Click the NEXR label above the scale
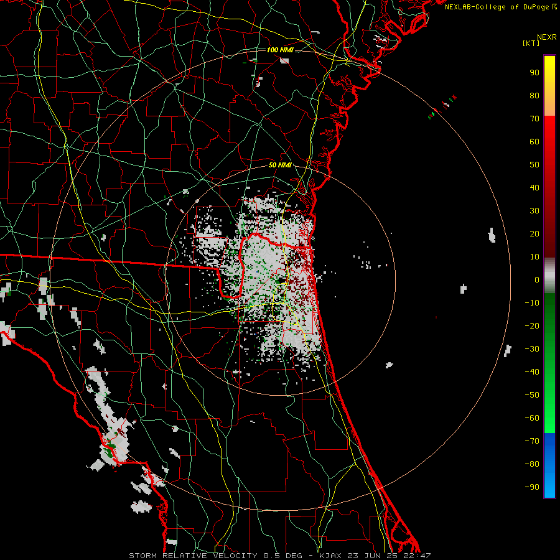This screenshot has width=560, height=560. coord(547,37)
